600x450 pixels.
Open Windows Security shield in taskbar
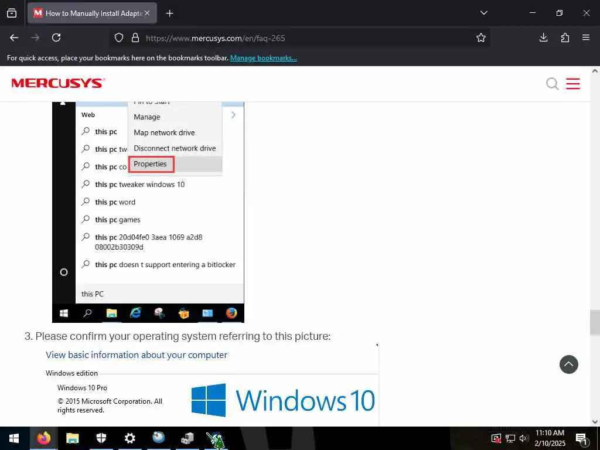click(x=101, y=438)
